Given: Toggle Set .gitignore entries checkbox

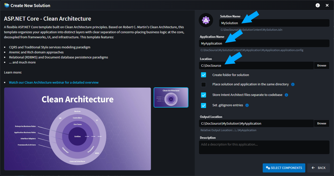Looking at the screenshot, I should click(204, 105).
